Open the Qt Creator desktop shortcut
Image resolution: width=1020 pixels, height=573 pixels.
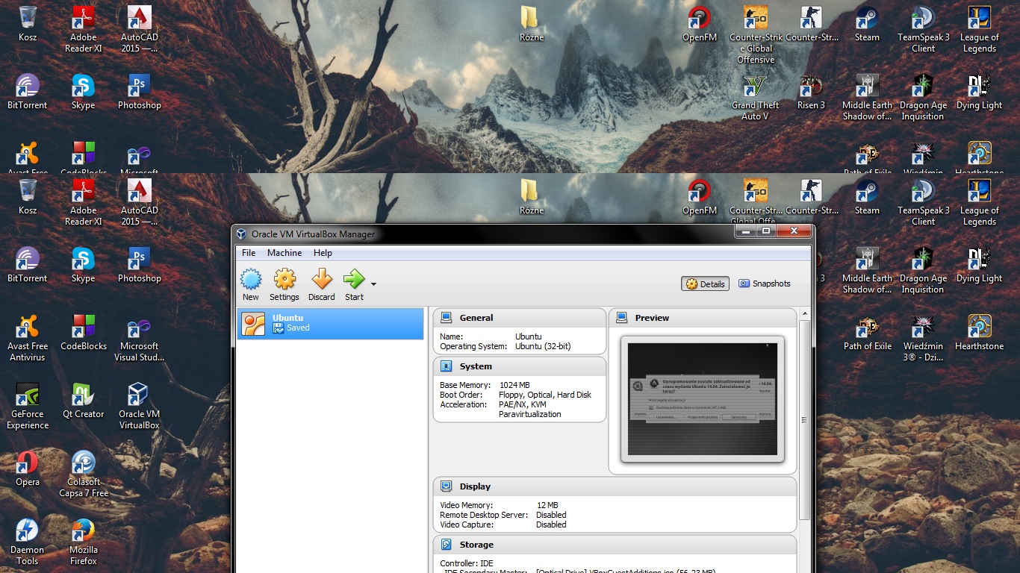click(83, 401)
